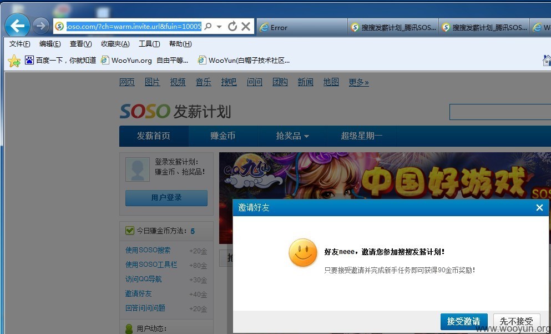Open the 音乐 search category link
The image size is (551, 334).
pos(204,82)
